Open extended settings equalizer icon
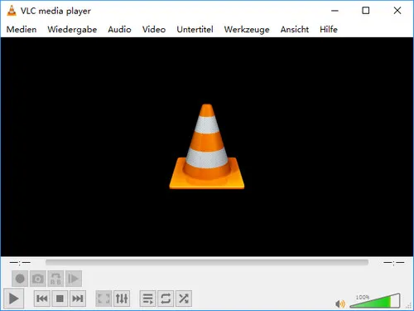 pos(122,299)
